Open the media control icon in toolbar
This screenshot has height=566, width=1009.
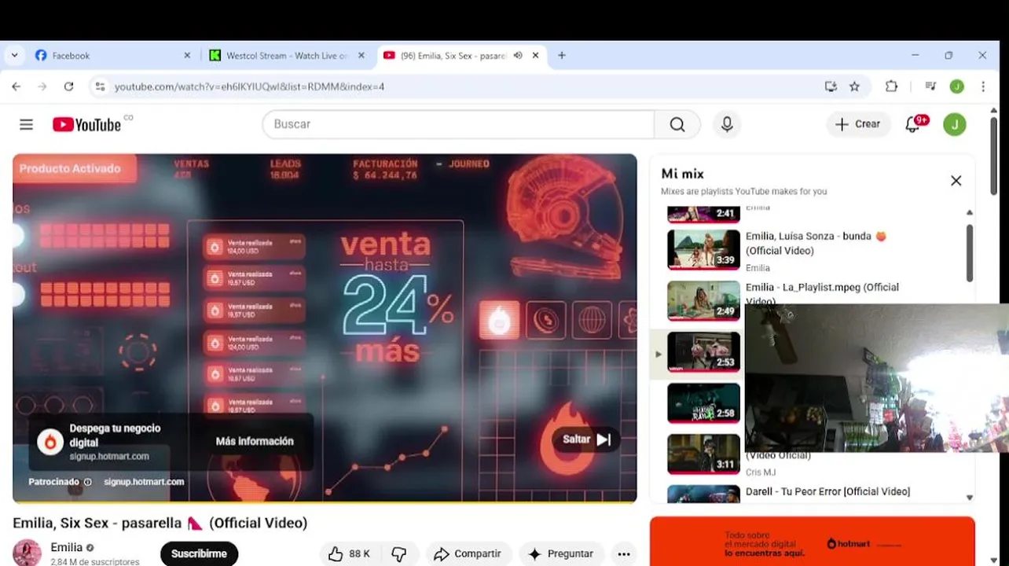(x=930, y=86)
